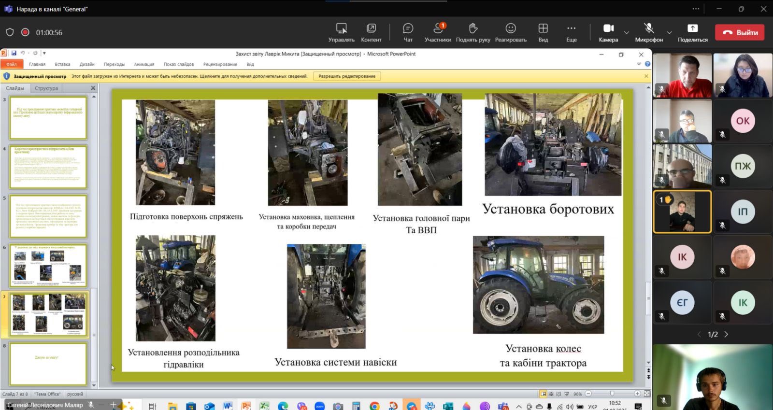
Task: Open the View layout options
Action: click(543, 32)
